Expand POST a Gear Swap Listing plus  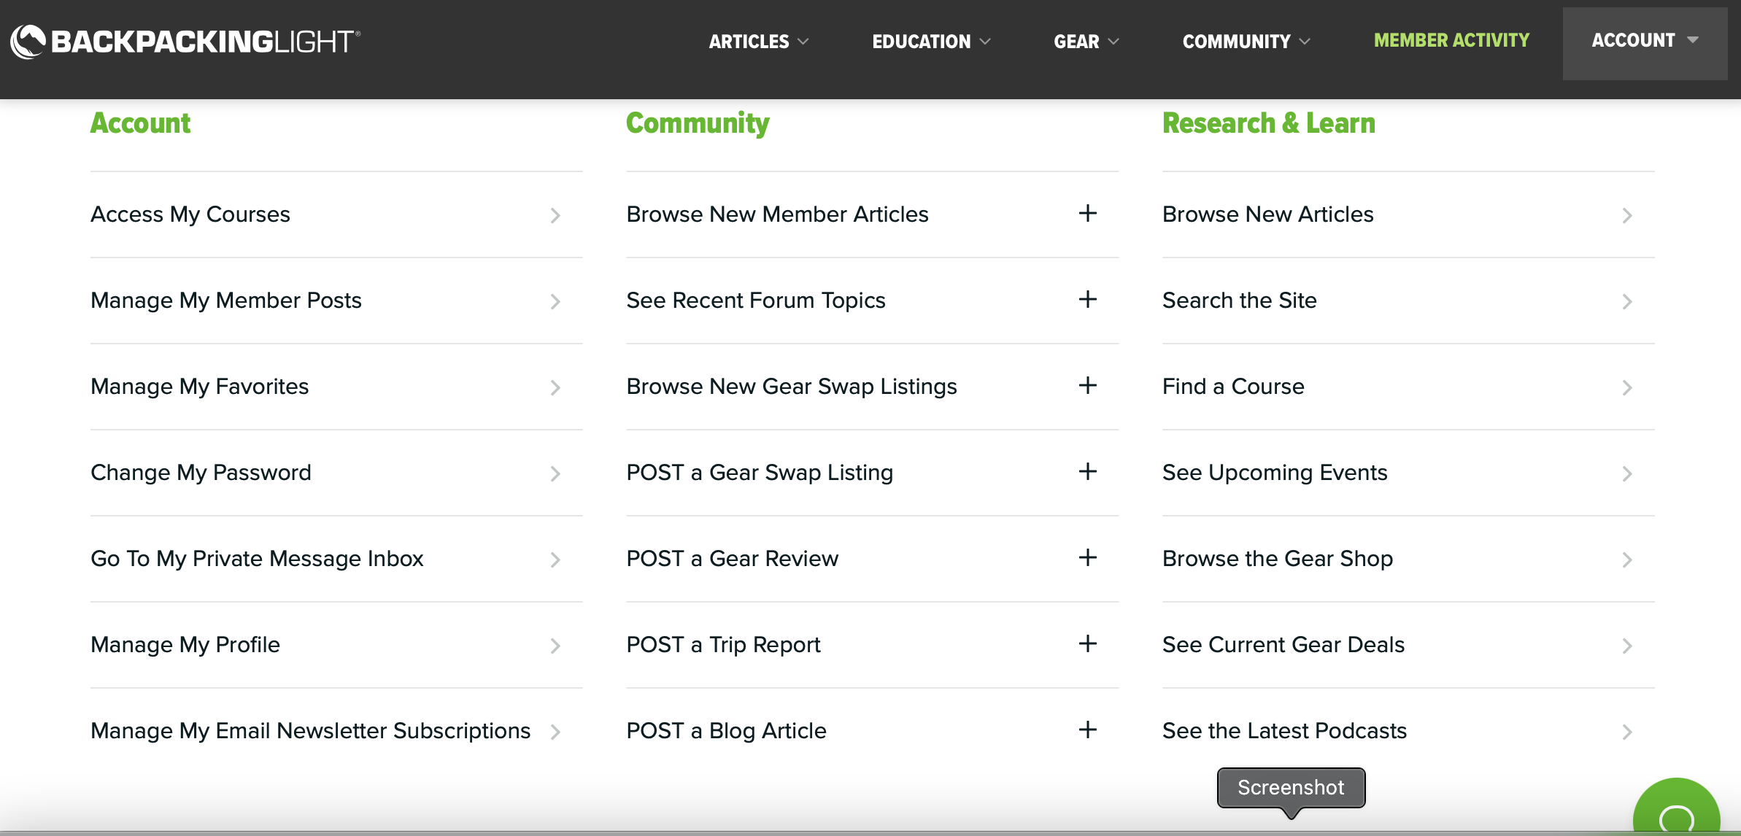pyautogui.click(x=1088, y=471)
